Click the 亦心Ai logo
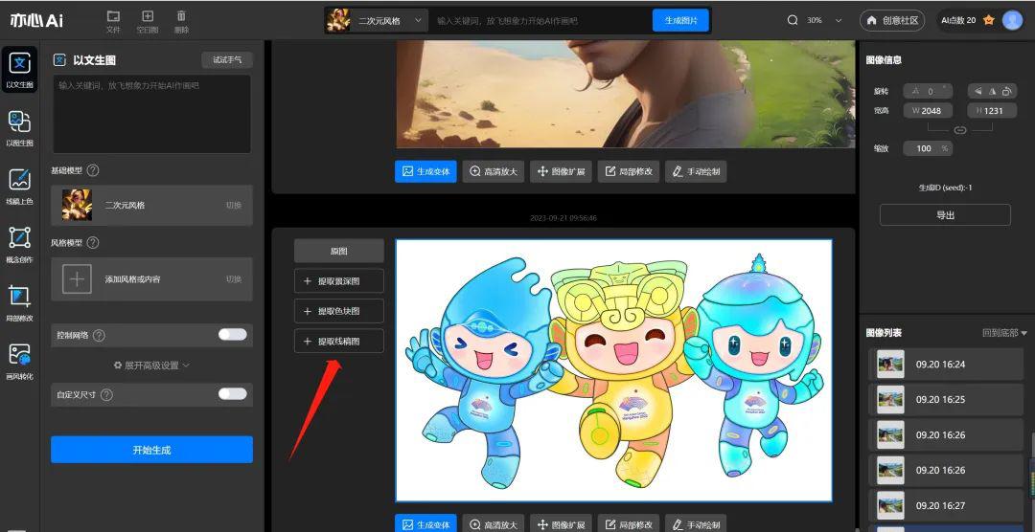 tap(36, 20)
